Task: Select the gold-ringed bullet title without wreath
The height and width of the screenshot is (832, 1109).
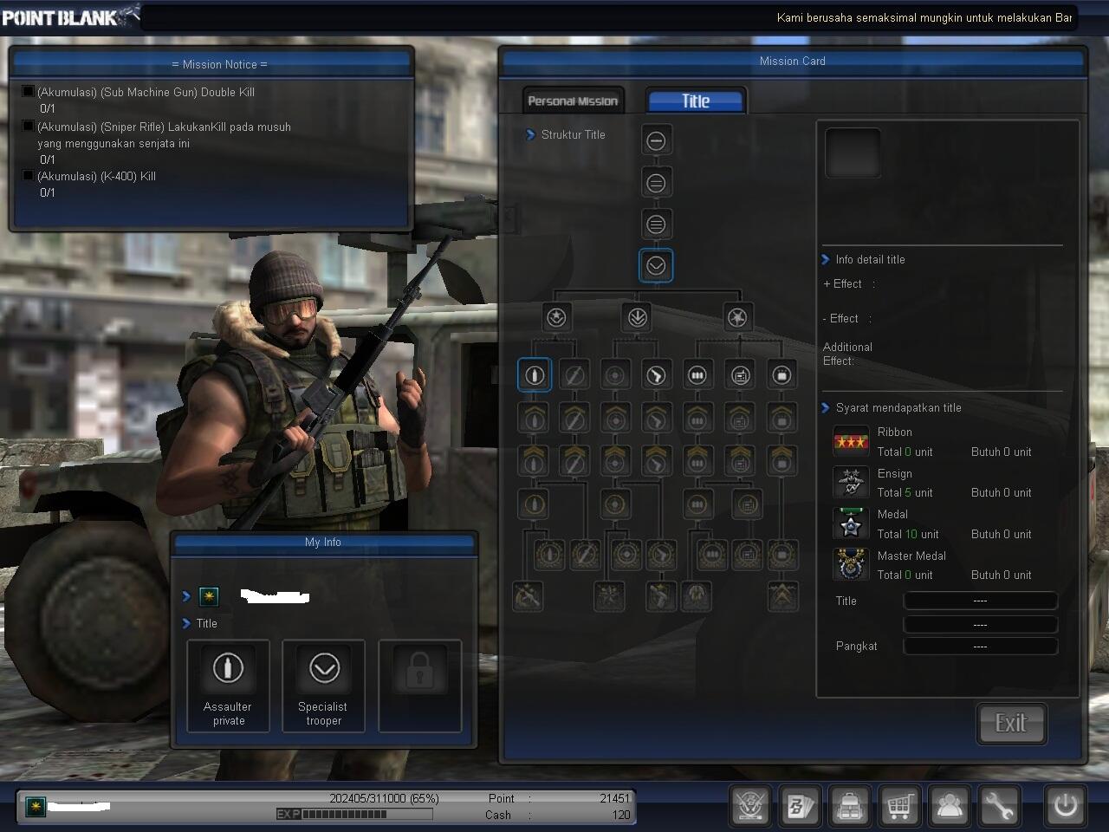Action: pyautogui.click(x=533, y=504)
